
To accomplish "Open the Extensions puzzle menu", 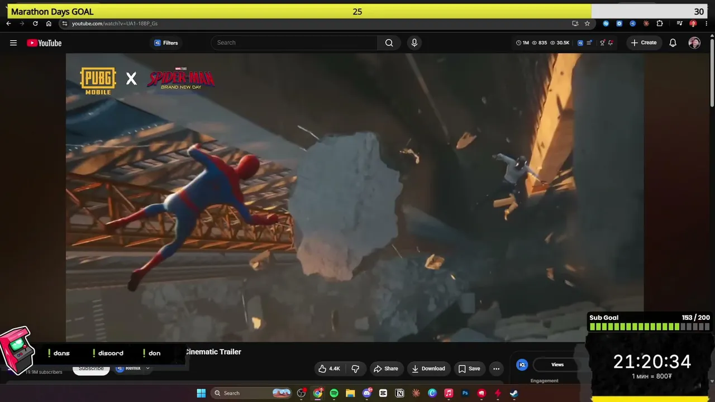I will click(x=660, y=23).
